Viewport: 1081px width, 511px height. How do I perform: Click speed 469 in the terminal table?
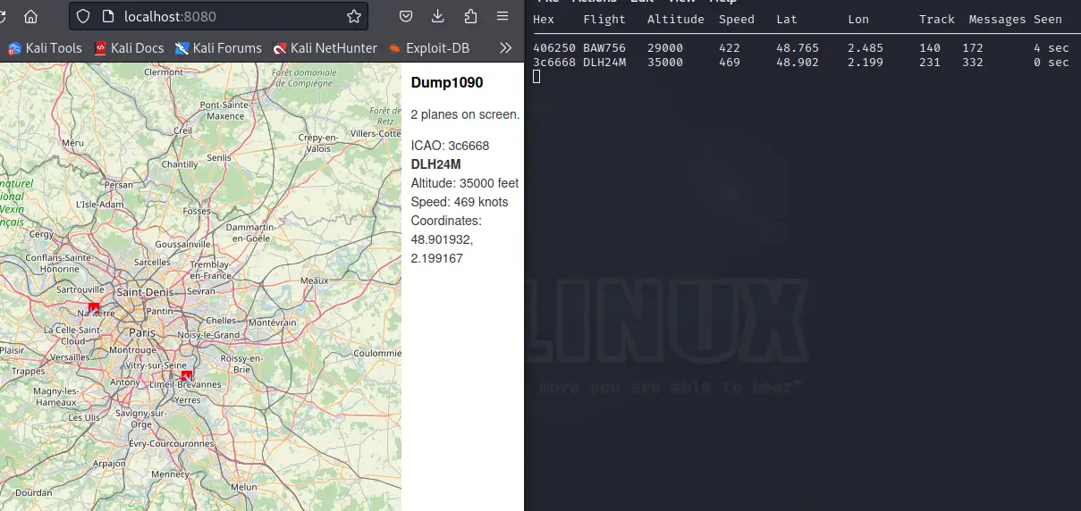730,62
